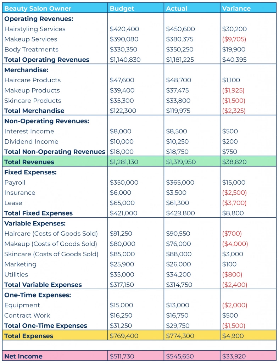
Task: Select Hairstyling Services budget value $420,400
Action: [124, 29]
